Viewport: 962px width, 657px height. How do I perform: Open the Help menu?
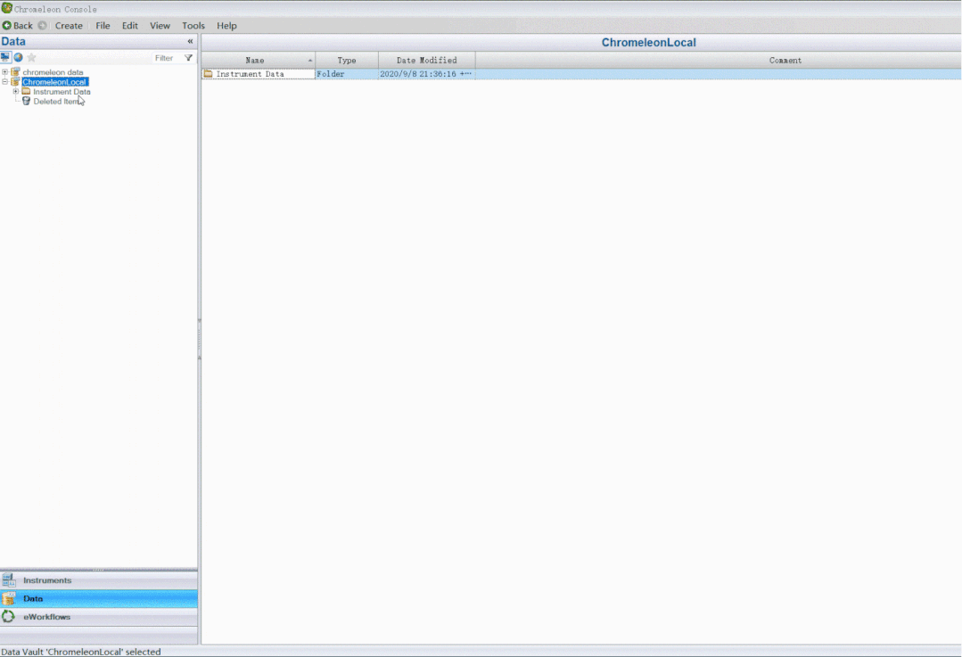pos(226,26)
